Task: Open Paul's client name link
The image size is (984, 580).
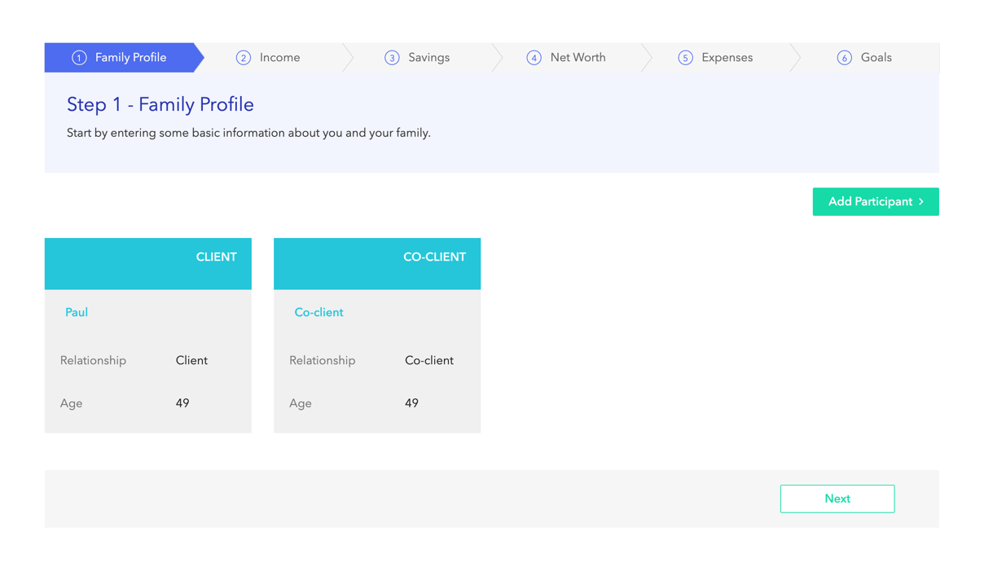Action: click(77, 312)
